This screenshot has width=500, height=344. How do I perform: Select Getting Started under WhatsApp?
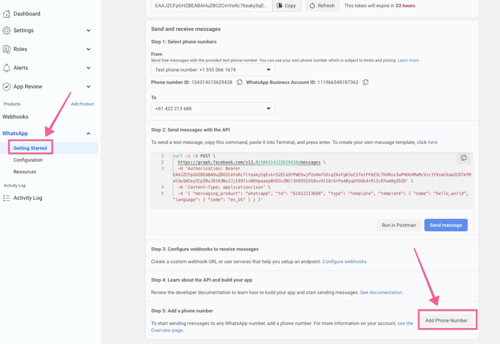30,148
